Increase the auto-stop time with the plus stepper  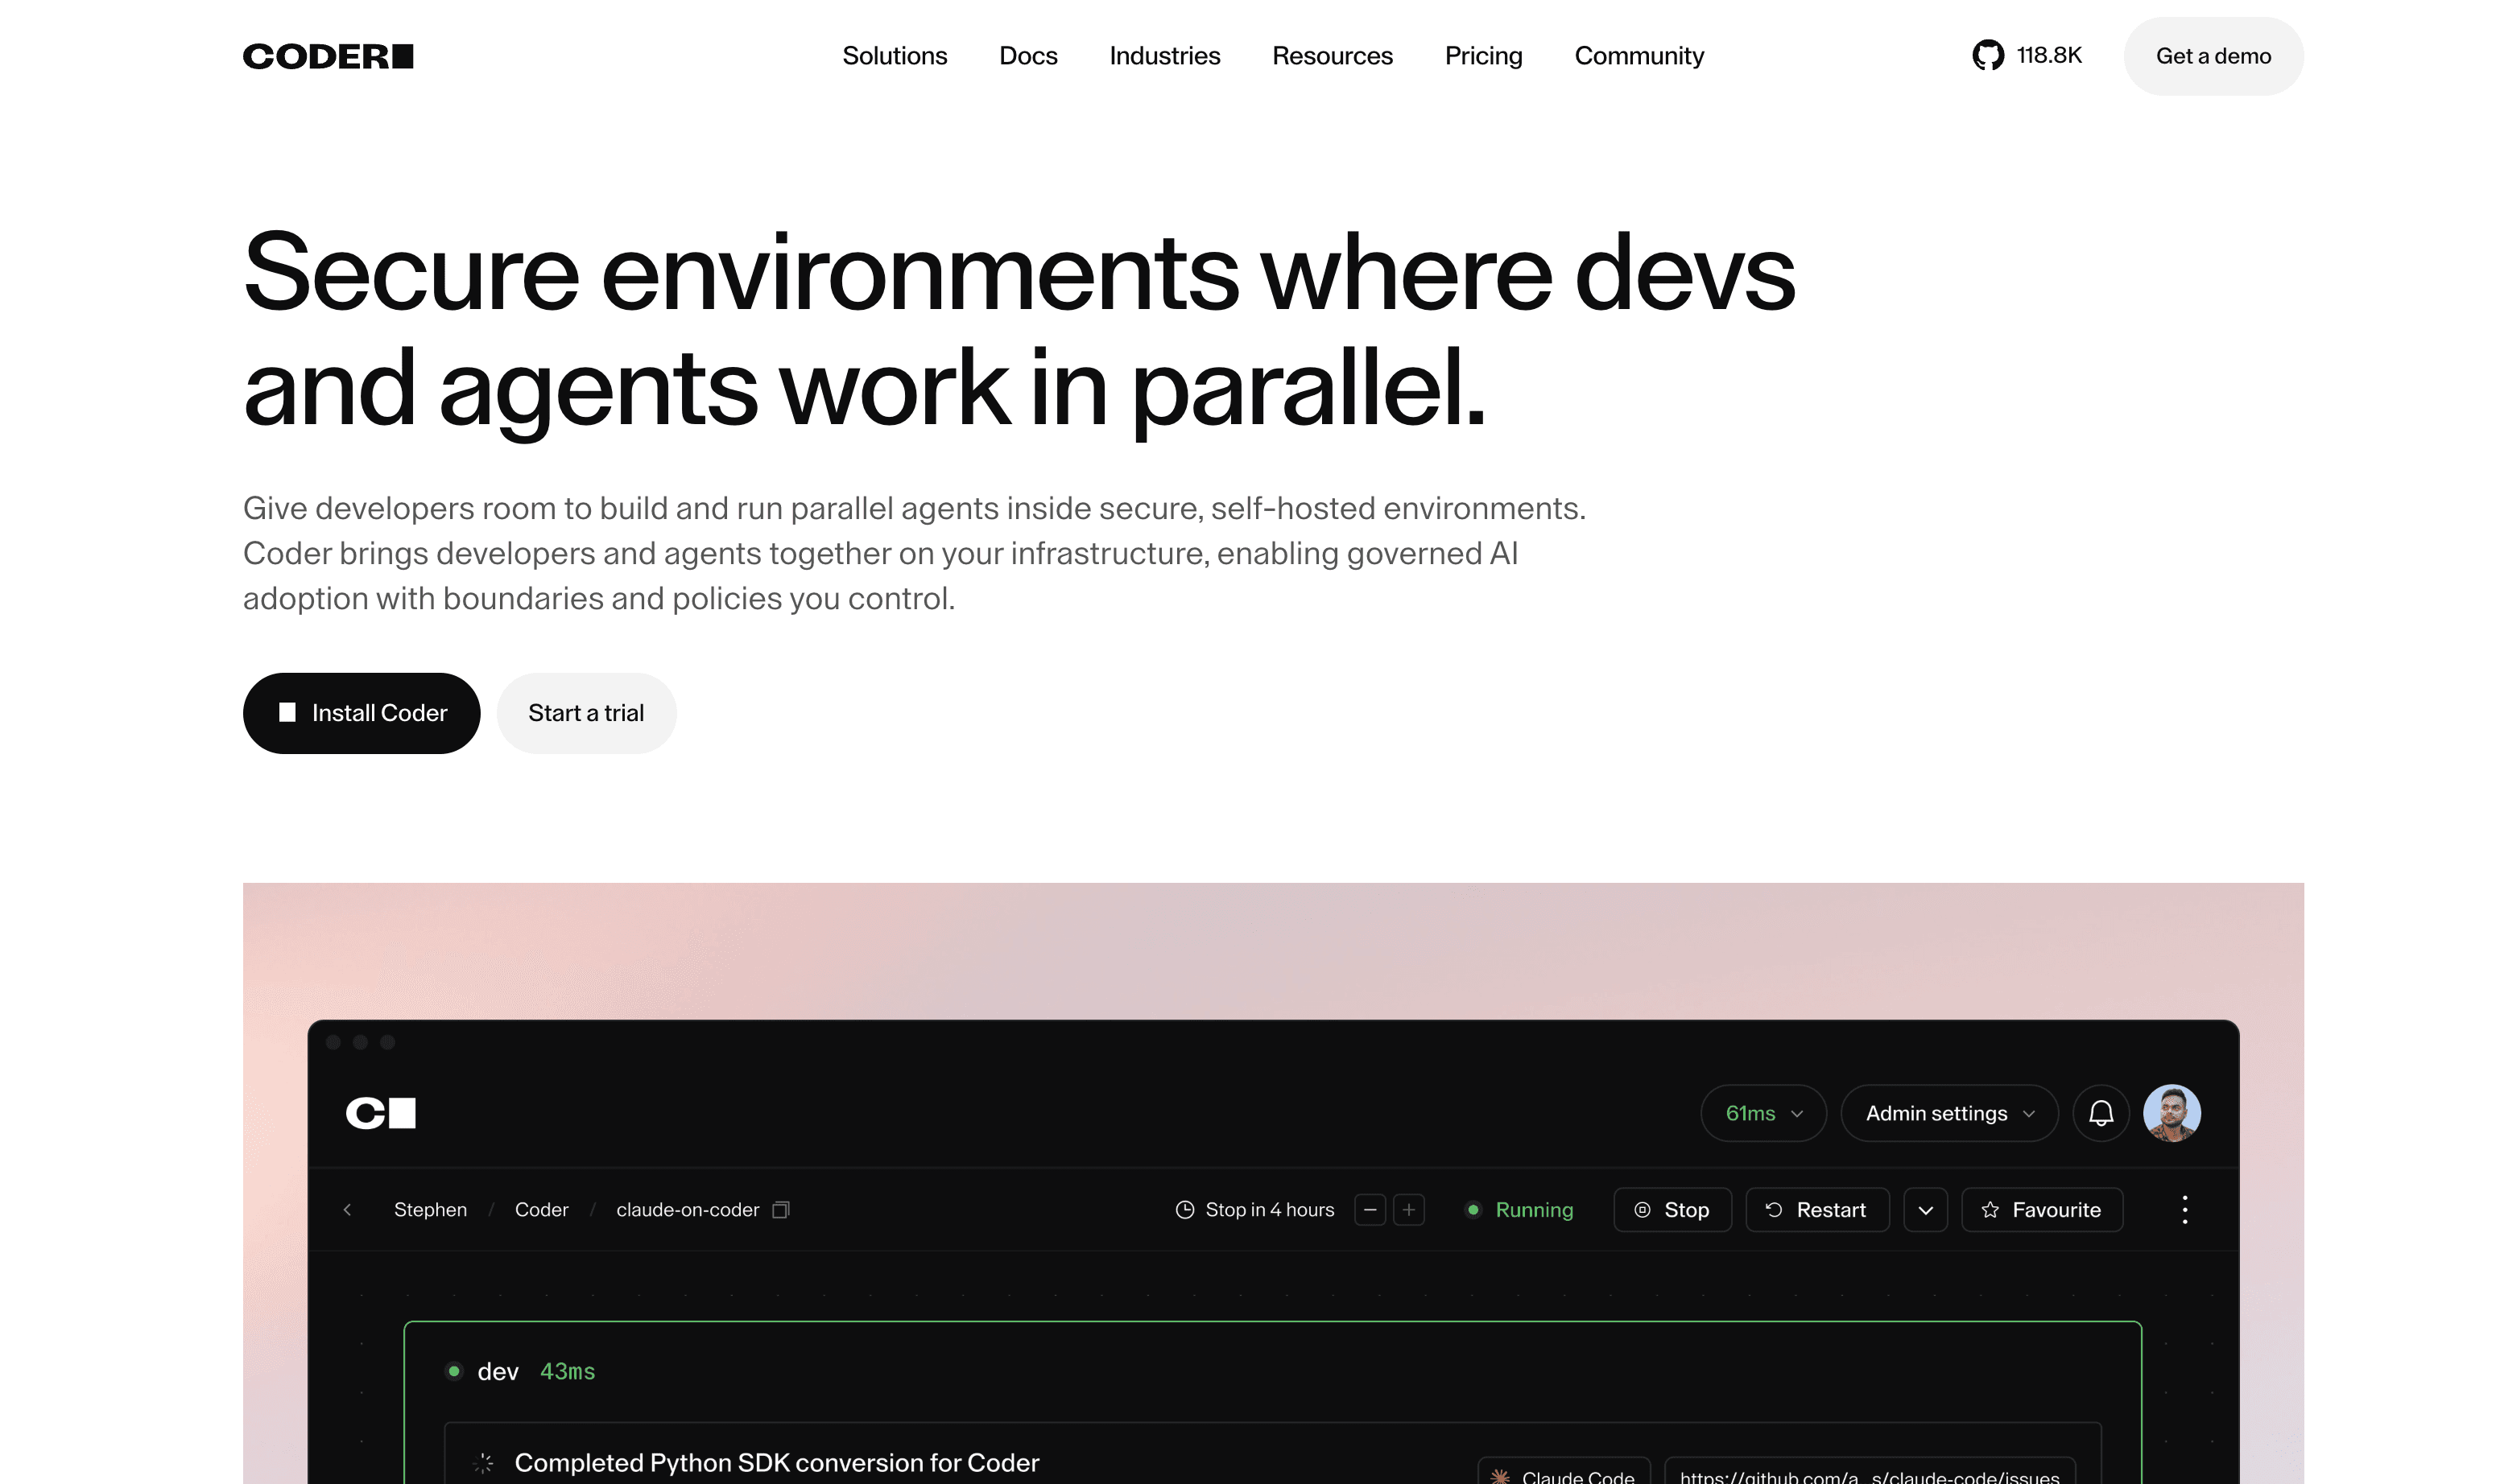[1408, 1210]
